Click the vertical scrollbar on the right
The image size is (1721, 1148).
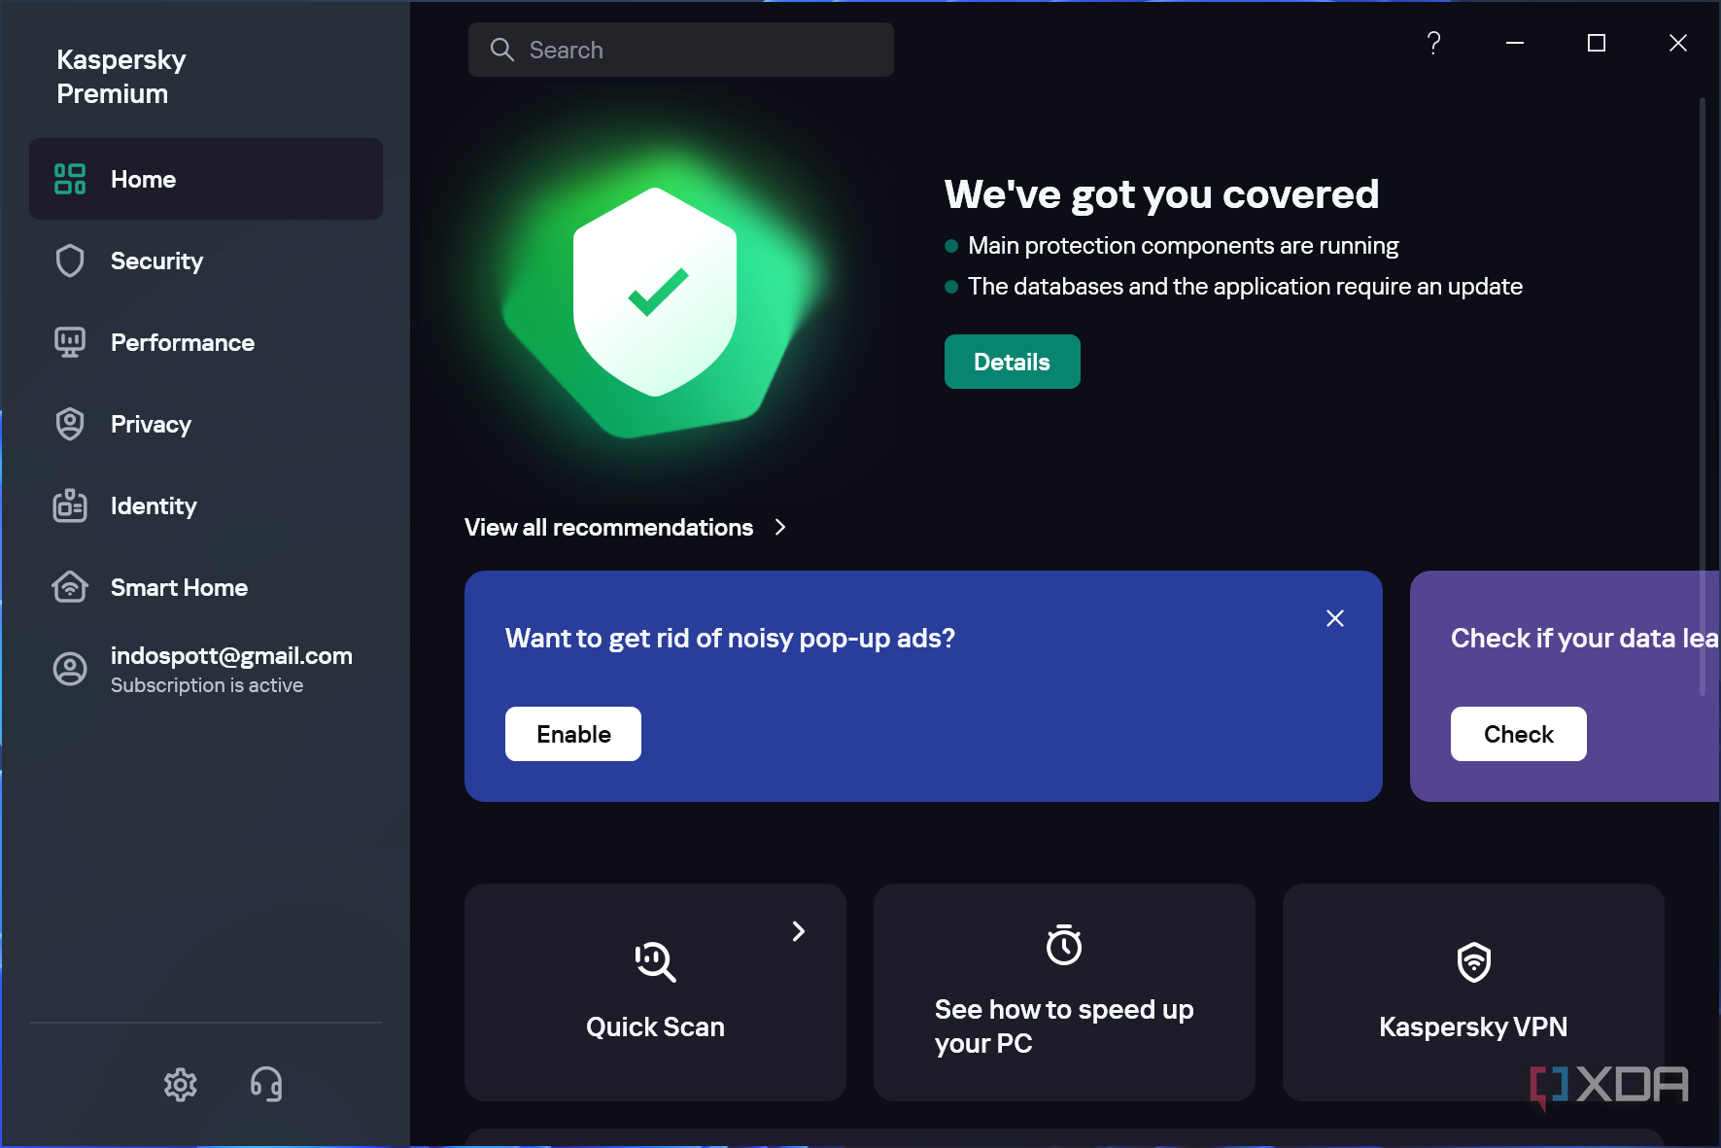(1703, 397)
